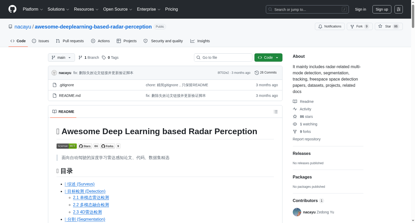Open the Releases section heading

302,153
